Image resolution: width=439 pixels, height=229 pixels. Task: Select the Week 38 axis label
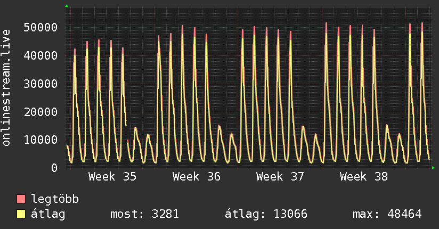364,177
